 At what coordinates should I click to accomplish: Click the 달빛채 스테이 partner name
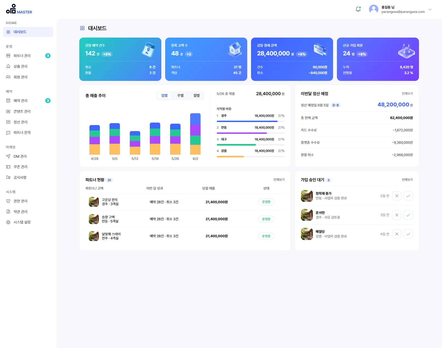(111, 234)
